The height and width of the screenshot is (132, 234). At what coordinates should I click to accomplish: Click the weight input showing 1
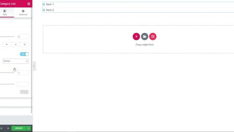pos(23,73)
